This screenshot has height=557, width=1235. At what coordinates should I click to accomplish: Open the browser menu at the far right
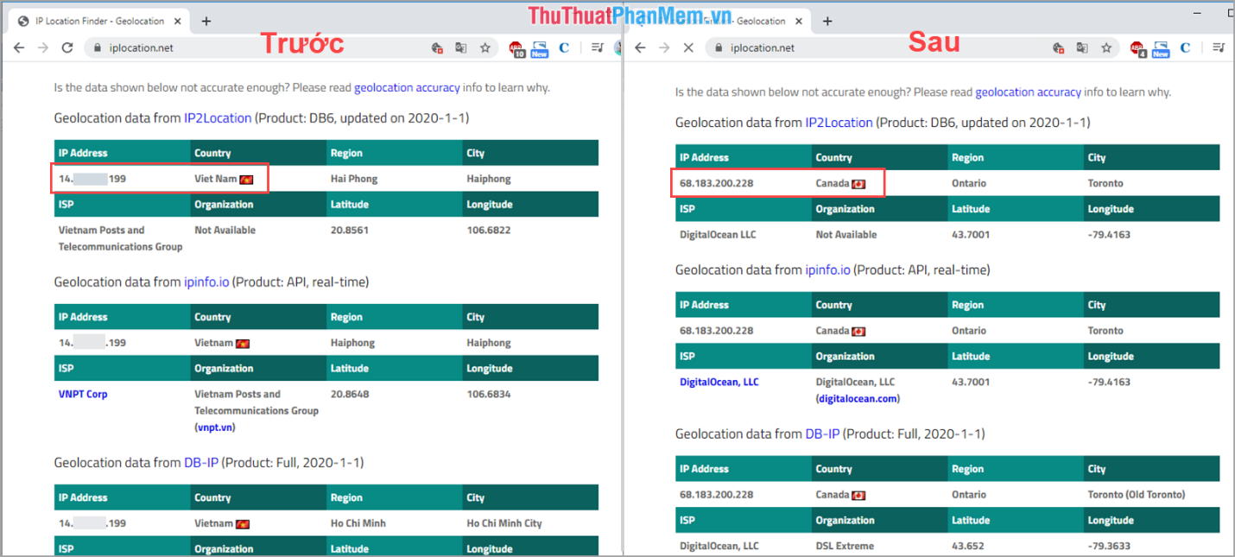pos(1220,48)
